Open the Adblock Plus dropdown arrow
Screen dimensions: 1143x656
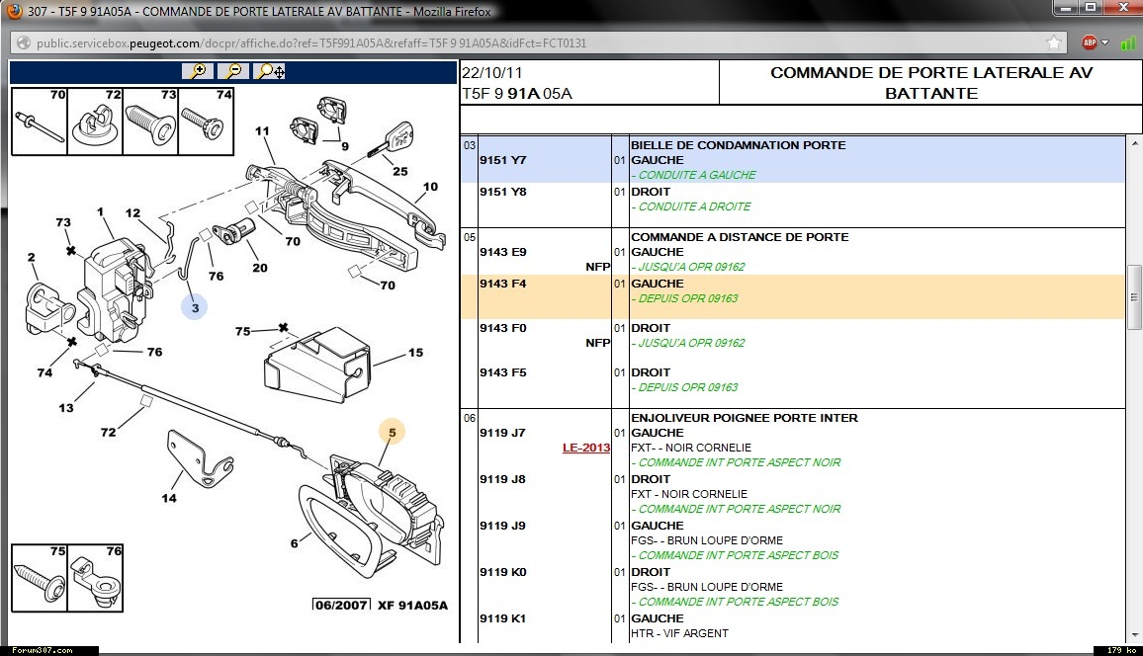click(1105, 43)
